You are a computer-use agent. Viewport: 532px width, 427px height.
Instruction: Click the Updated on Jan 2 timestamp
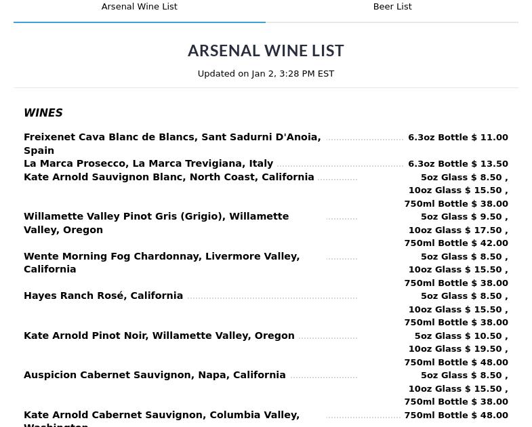[266, 74]
